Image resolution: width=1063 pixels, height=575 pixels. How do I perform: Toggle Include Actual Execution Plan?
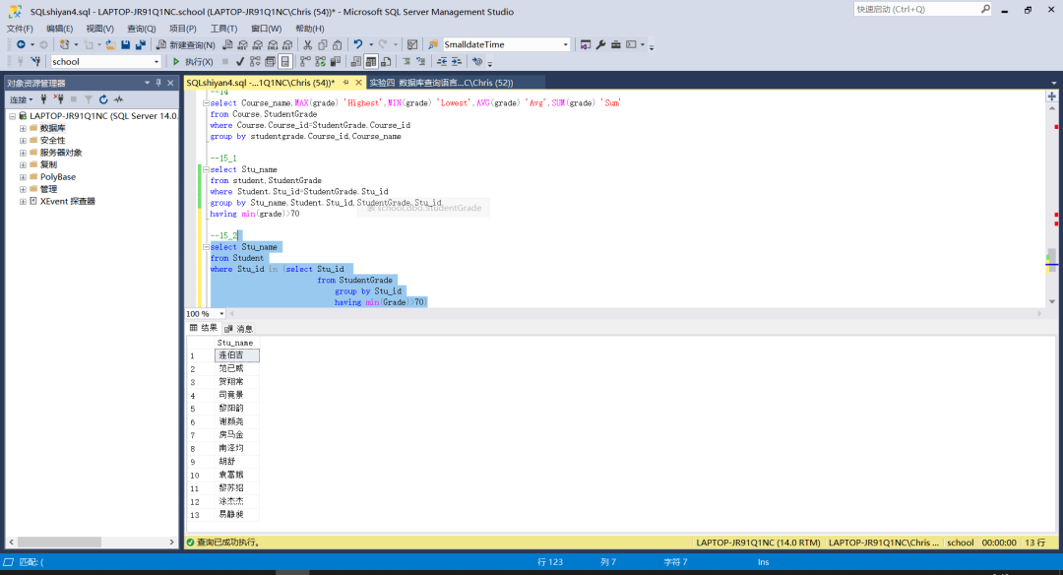pyautogui.click(x=305, y=62)
